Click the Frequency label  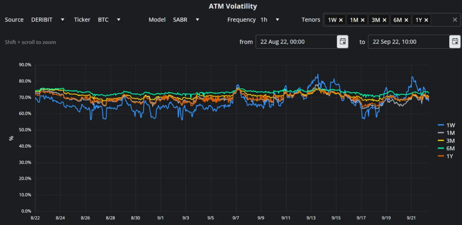(x=241, y=20)
